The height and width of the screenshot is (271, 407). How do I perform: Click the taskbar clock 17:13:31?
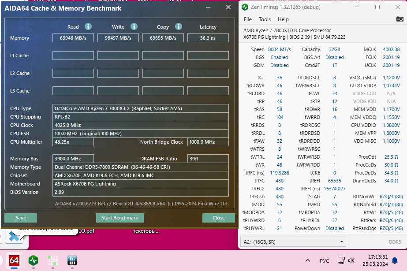(377, 257)
